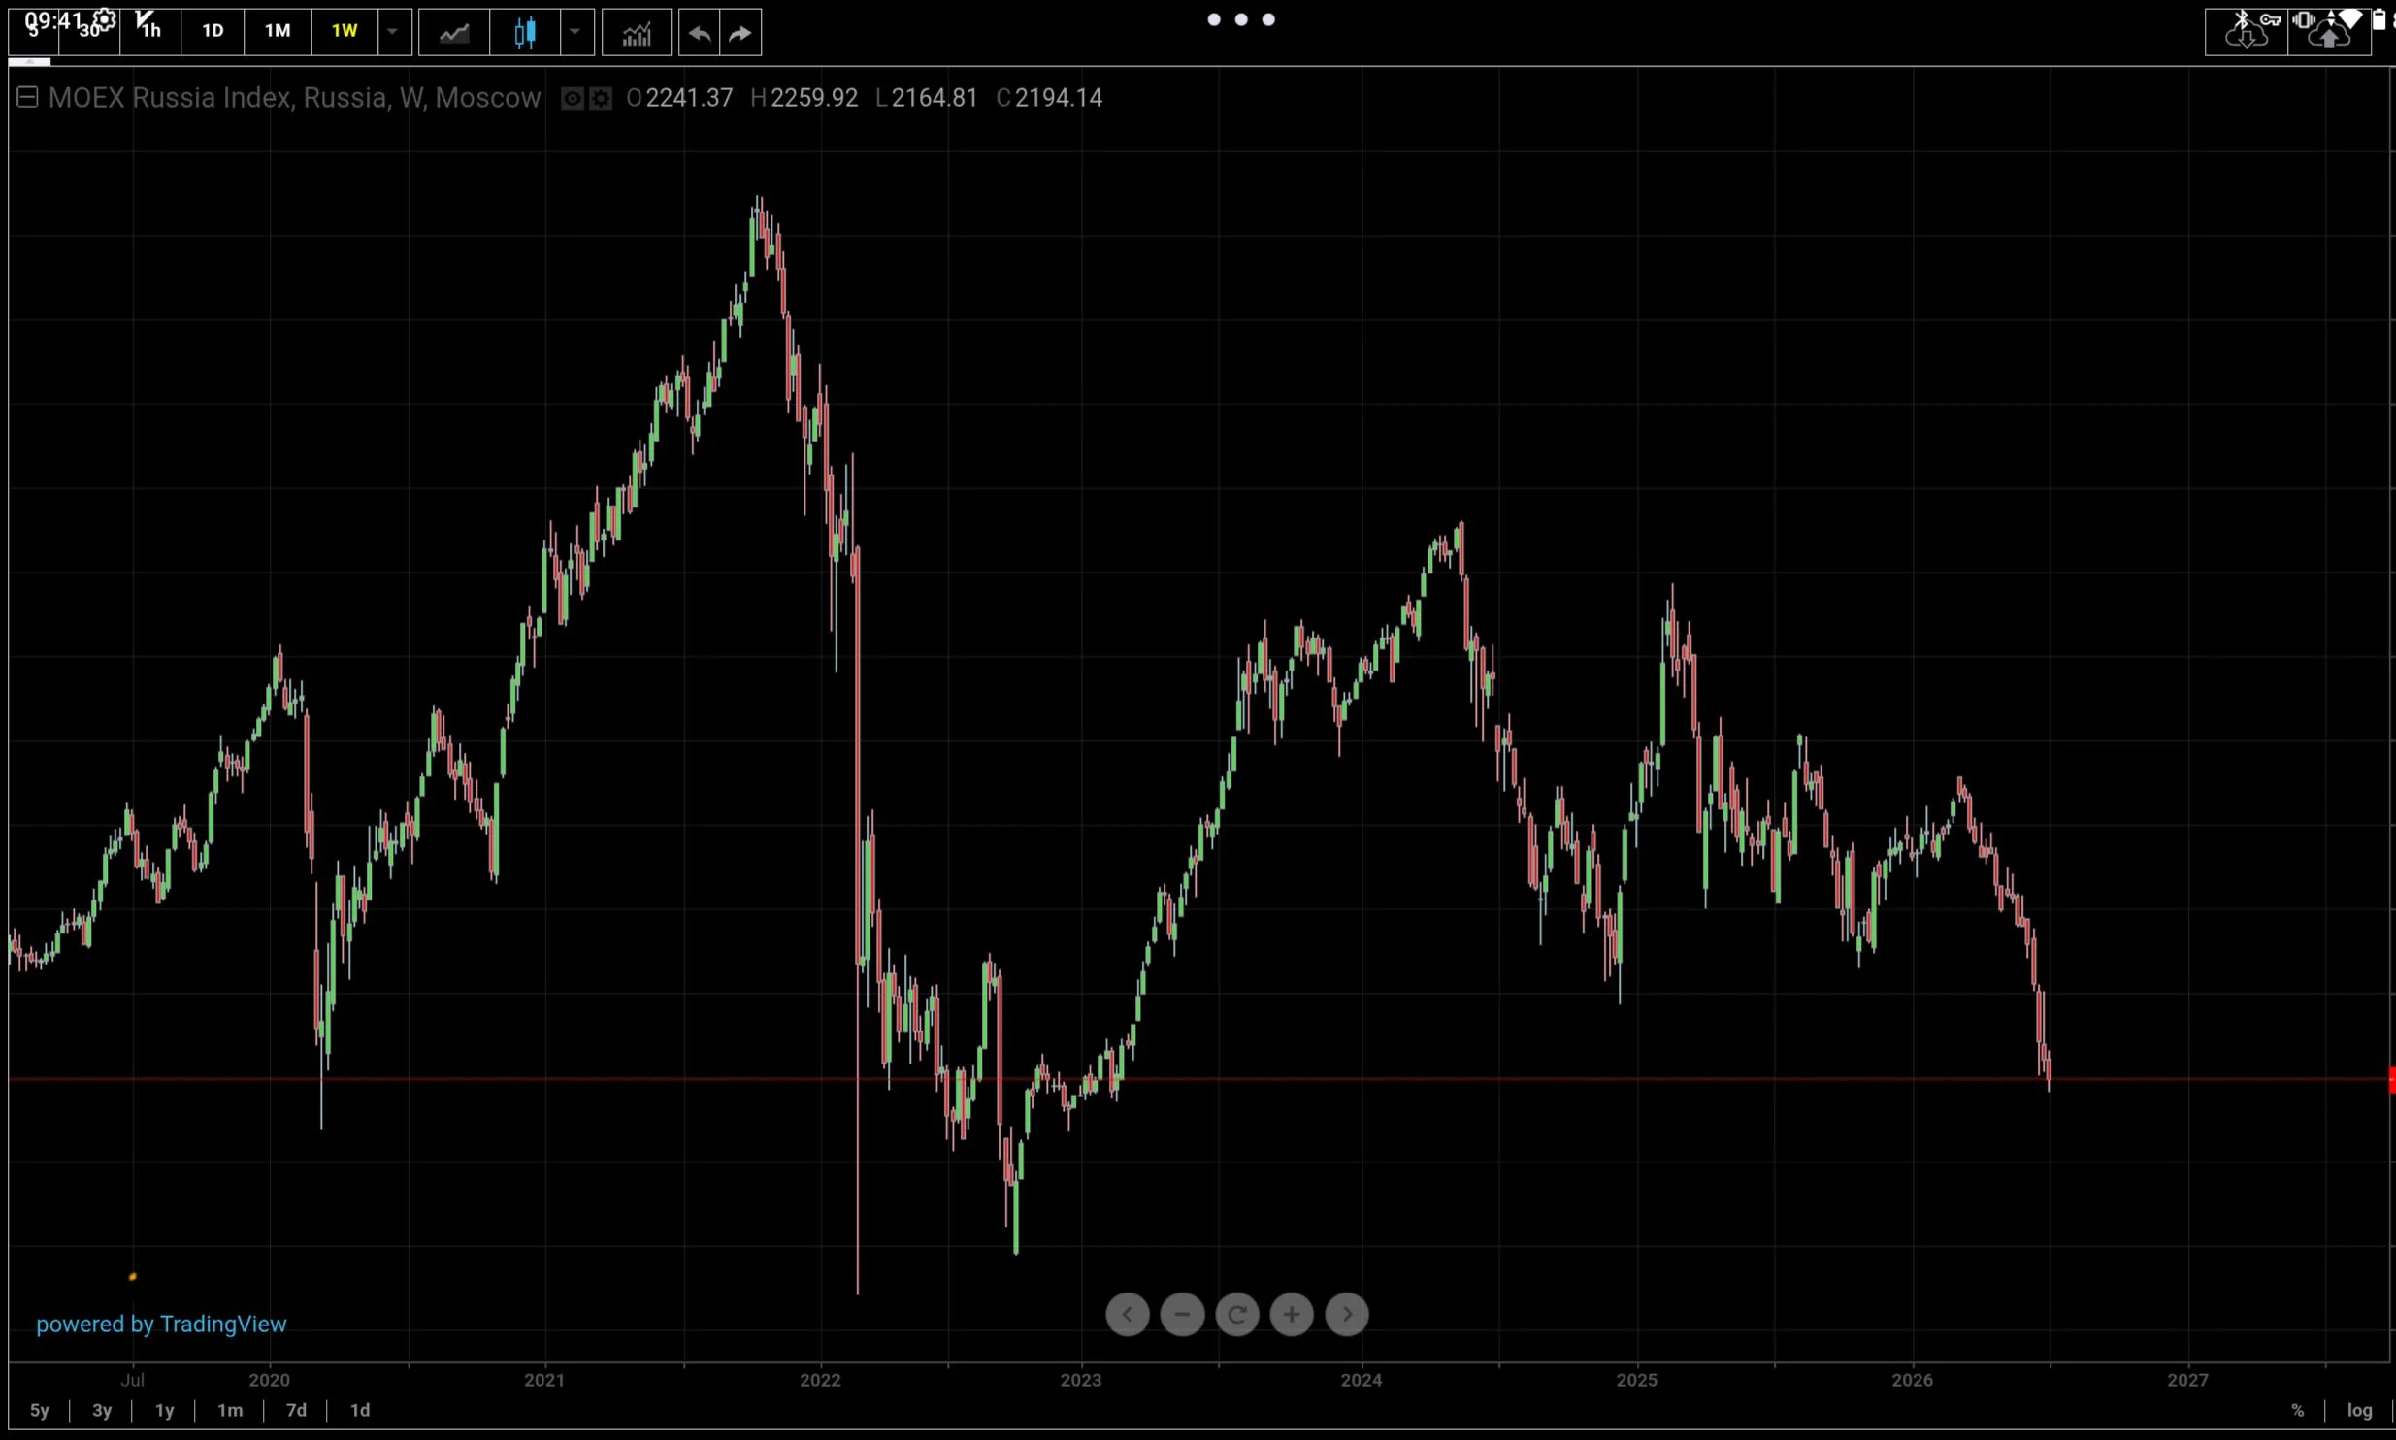Toggle the log scale option
Image resolution: width=2396 pixels, height=1440 pixels.
2359,1410
